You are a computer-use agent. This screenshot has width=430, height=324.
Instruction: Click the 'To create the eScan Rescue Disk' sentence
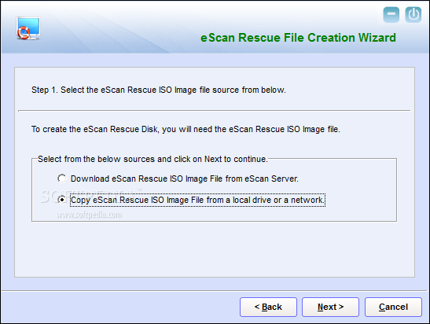[x=186, y=129]
